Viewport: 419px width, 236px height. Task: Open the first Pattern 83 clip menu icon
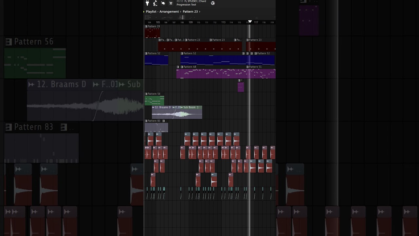pyautogui.click(x=146, y=121)
